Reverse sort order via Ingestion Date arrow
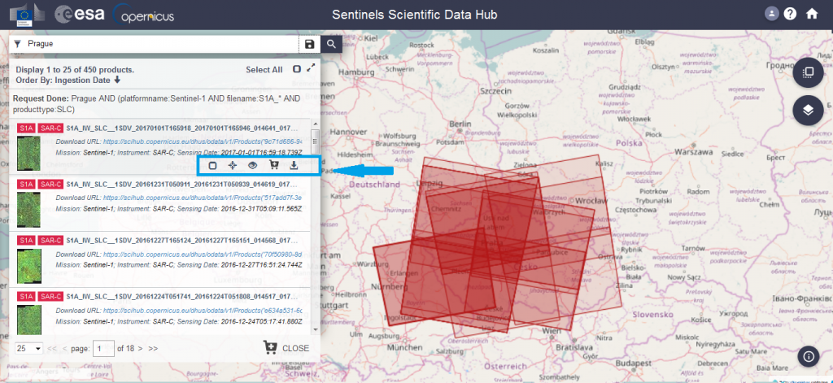833x383 pixels. (x=117, y=81)
